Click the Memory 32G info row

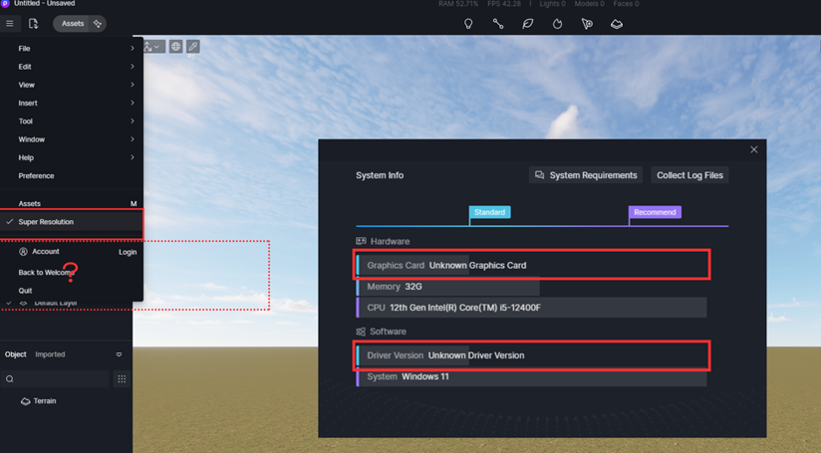[447, 287]
